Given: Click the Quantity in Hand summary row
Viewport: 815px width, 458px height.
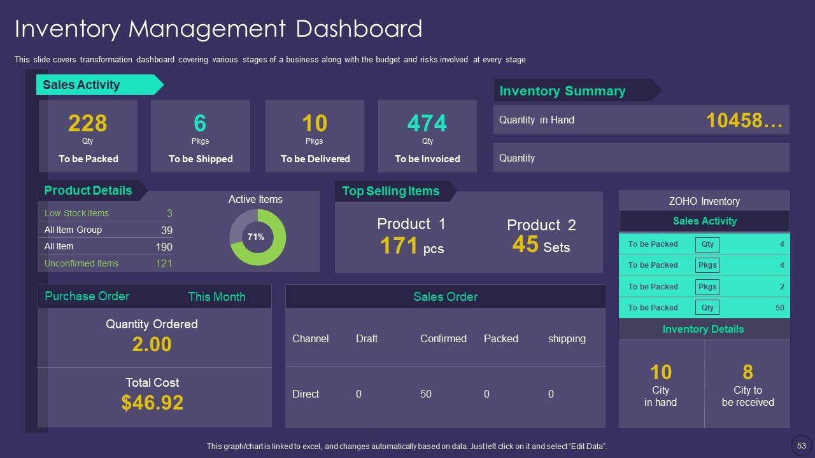Looking at the screenshot, I should (641, 120).
